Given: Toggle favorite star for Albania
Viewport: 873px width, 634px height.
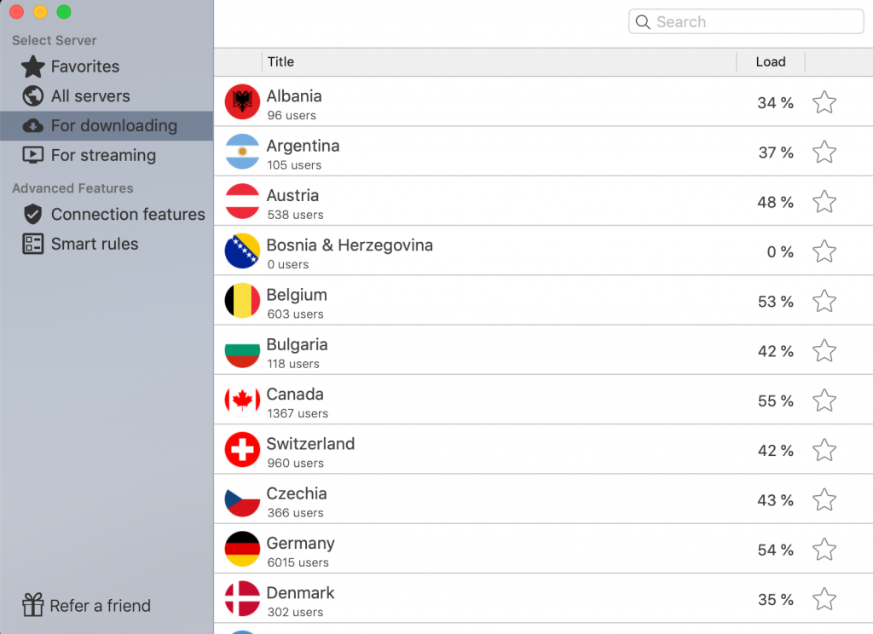Looking at the screenshot, I should point(824,102).
